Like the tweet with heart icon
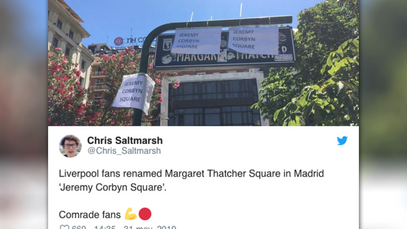Viewport: 407px width, 229px height. click(64, 227)
